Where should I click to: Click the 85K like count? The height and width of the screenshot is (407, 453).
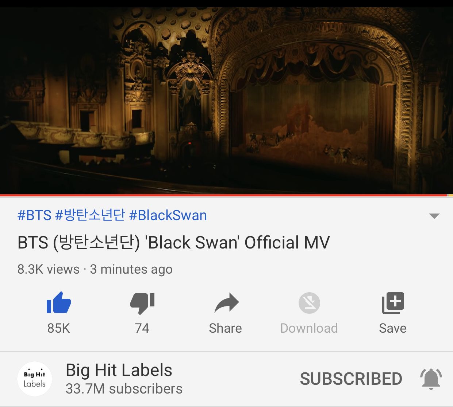click(x=58, y=328)
